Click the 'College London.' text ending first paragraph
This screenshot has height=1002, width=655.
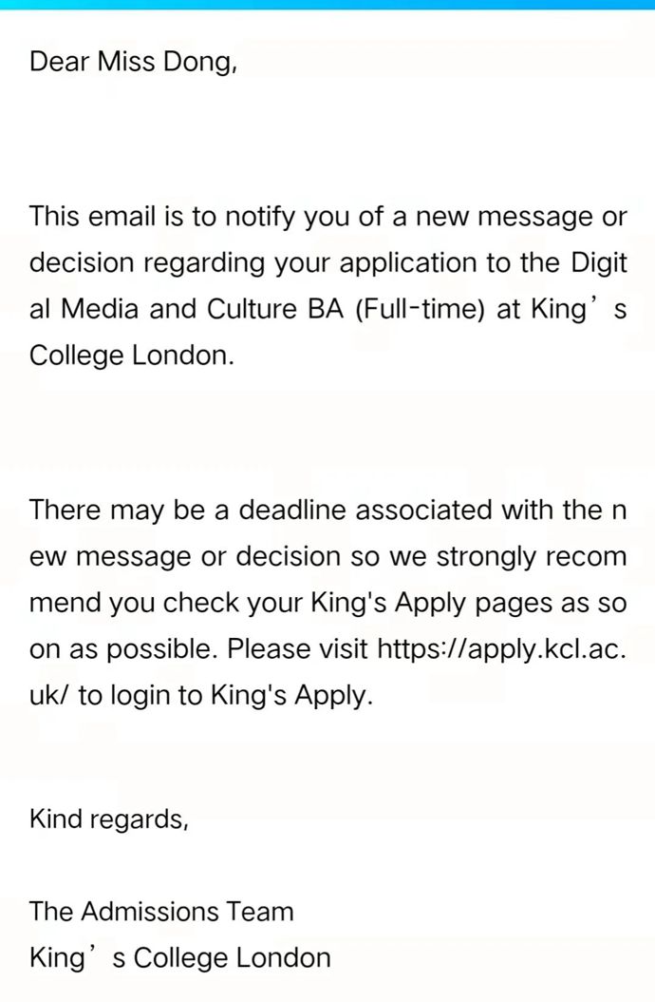[x=132, y=356]
